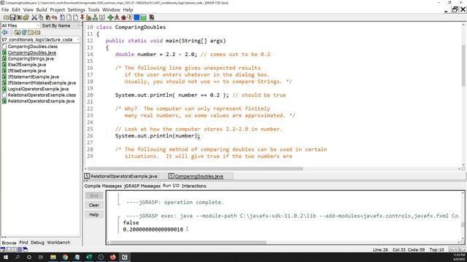Click the refresh folder icon in browser

click(x=24, y=32)
